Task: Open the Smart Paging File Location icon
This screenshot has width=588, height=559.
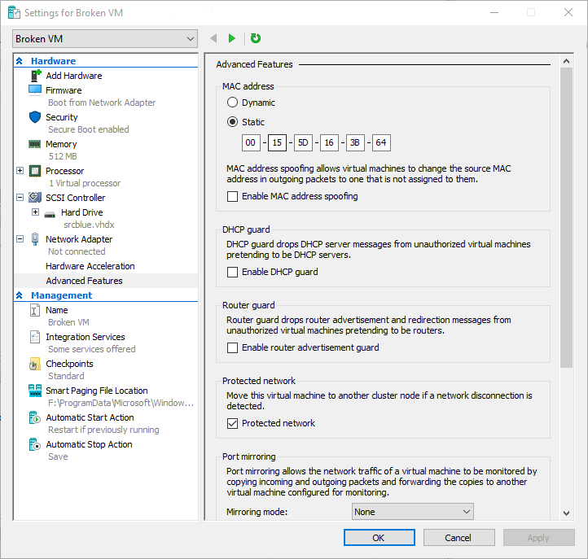Action: [35, 391]
